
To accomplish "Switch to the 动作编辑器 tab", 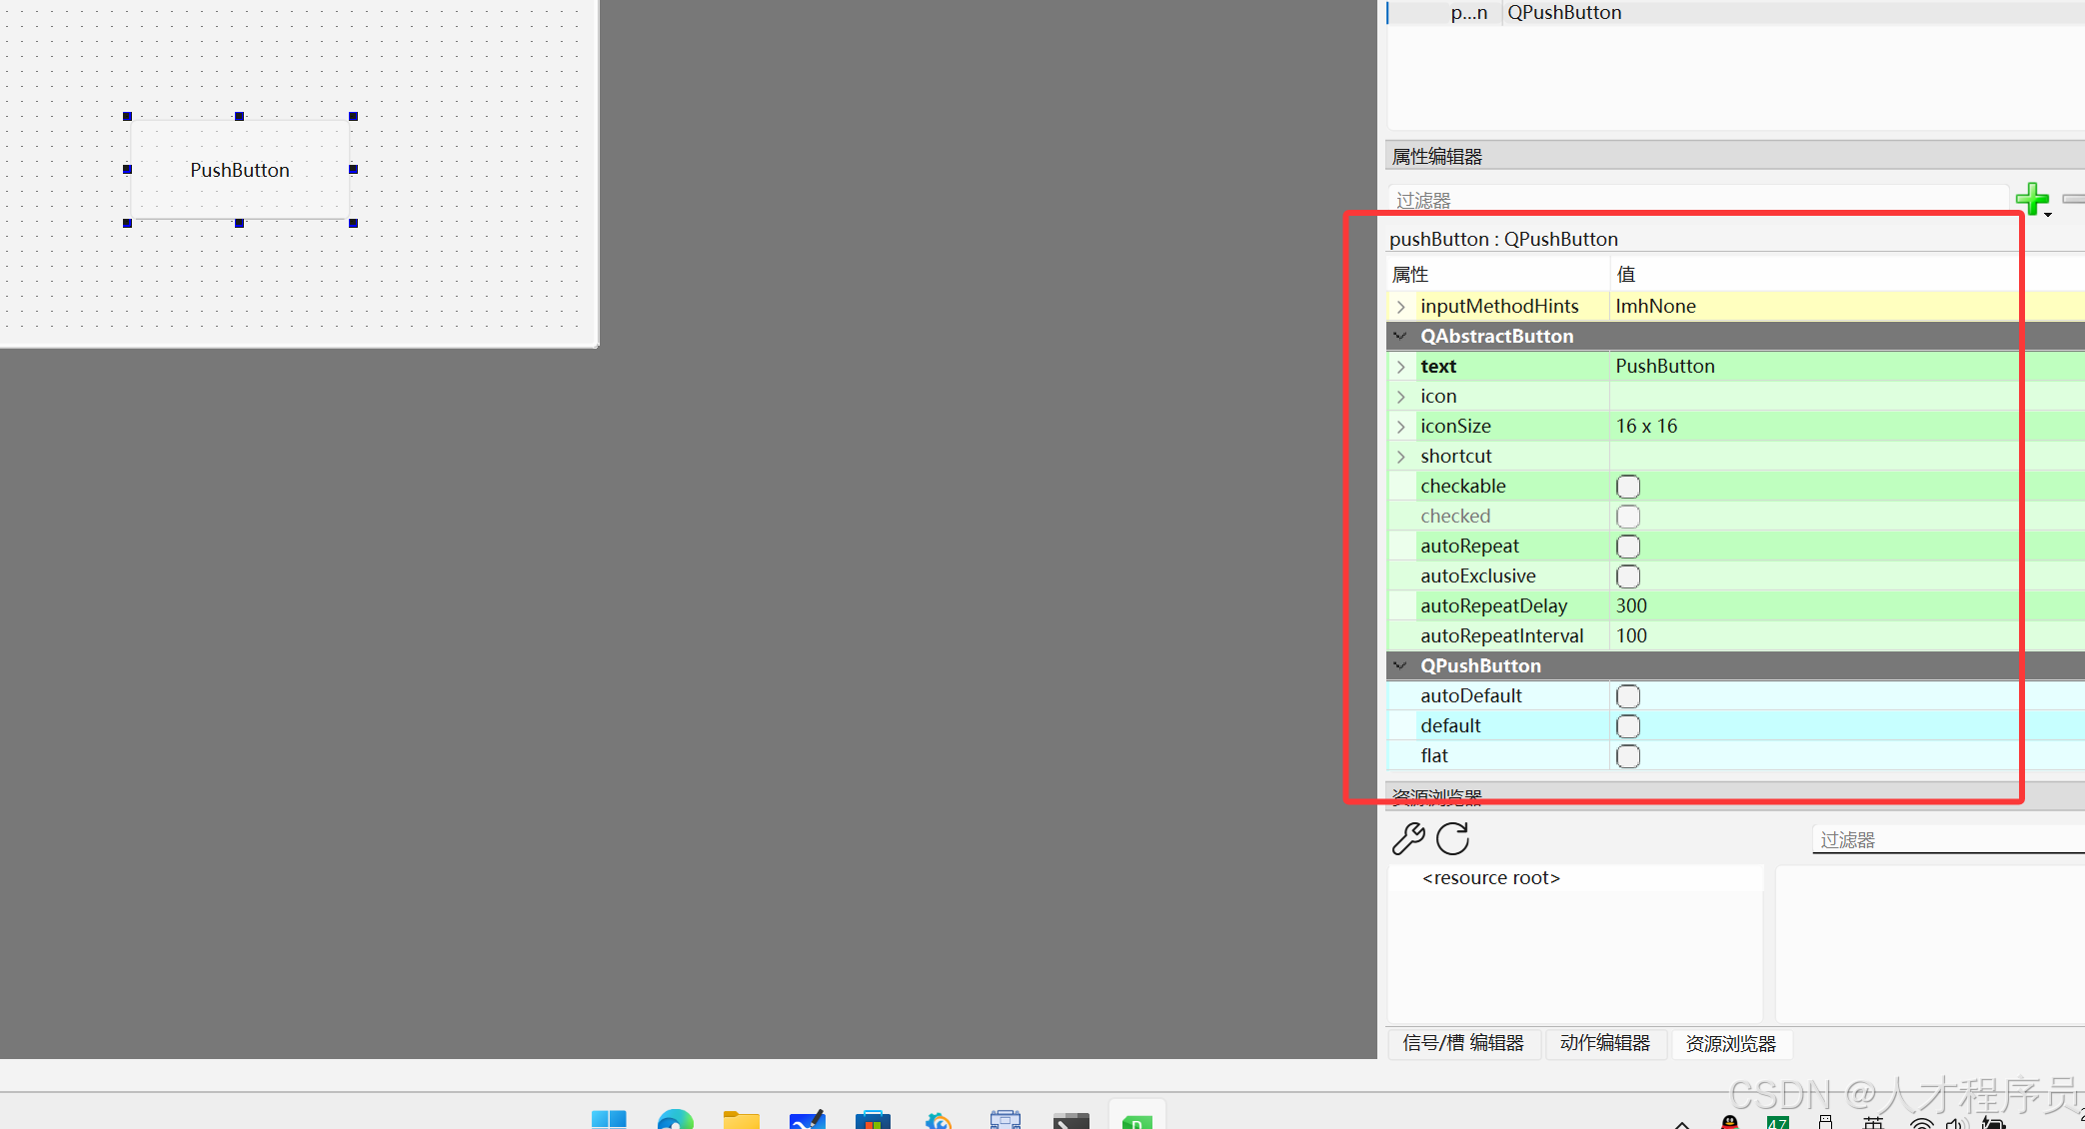I will pos(1604,1043).
